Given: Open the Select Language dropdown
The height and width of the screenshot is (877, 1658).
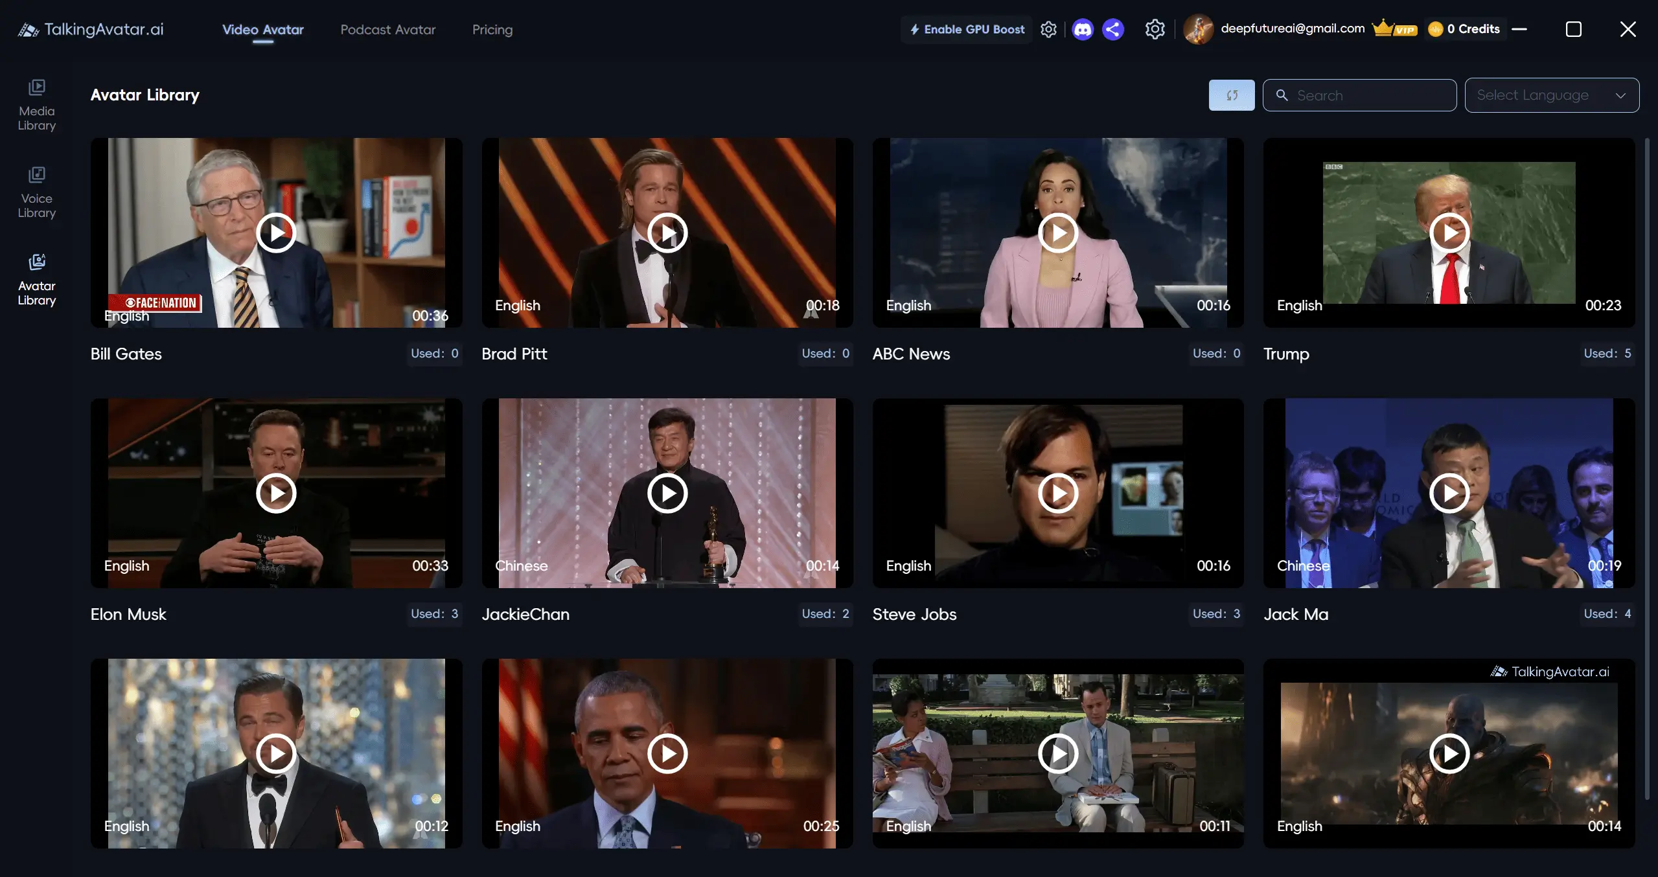Looking at the screenshot, I should tap(1551, 95).
